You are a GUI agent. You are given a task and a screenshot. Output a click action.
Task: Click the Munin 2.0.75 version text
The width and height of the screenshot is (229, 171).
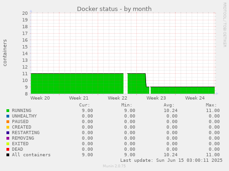pos(114,166)
